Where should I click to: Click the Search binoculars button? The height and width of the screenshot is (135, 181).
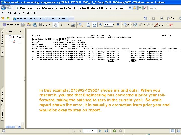44,25
